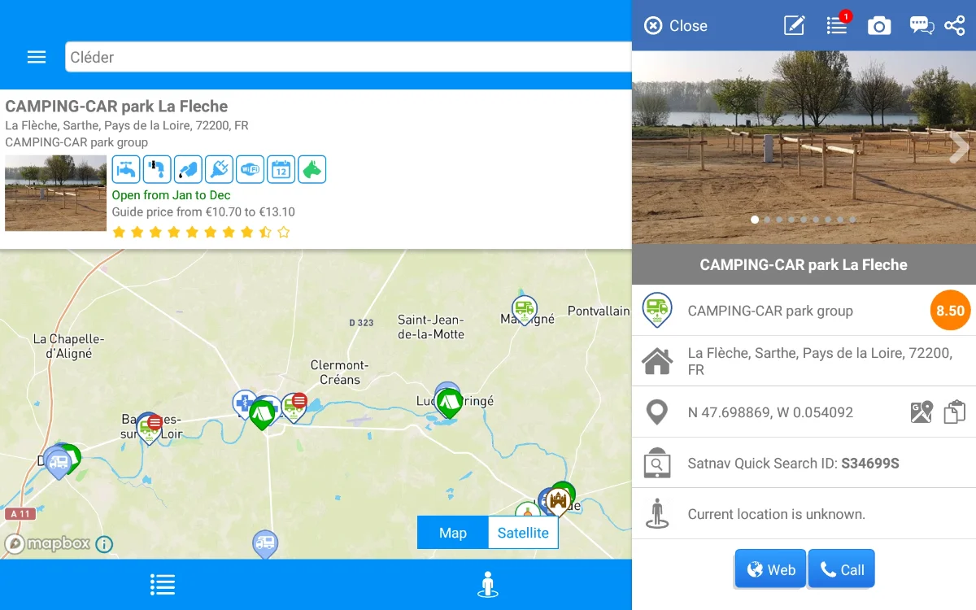Viewport: 976px width, 610px height.
Task: Click the red-badged motorhome marker at La Flèche
Action: pos(294,407)
